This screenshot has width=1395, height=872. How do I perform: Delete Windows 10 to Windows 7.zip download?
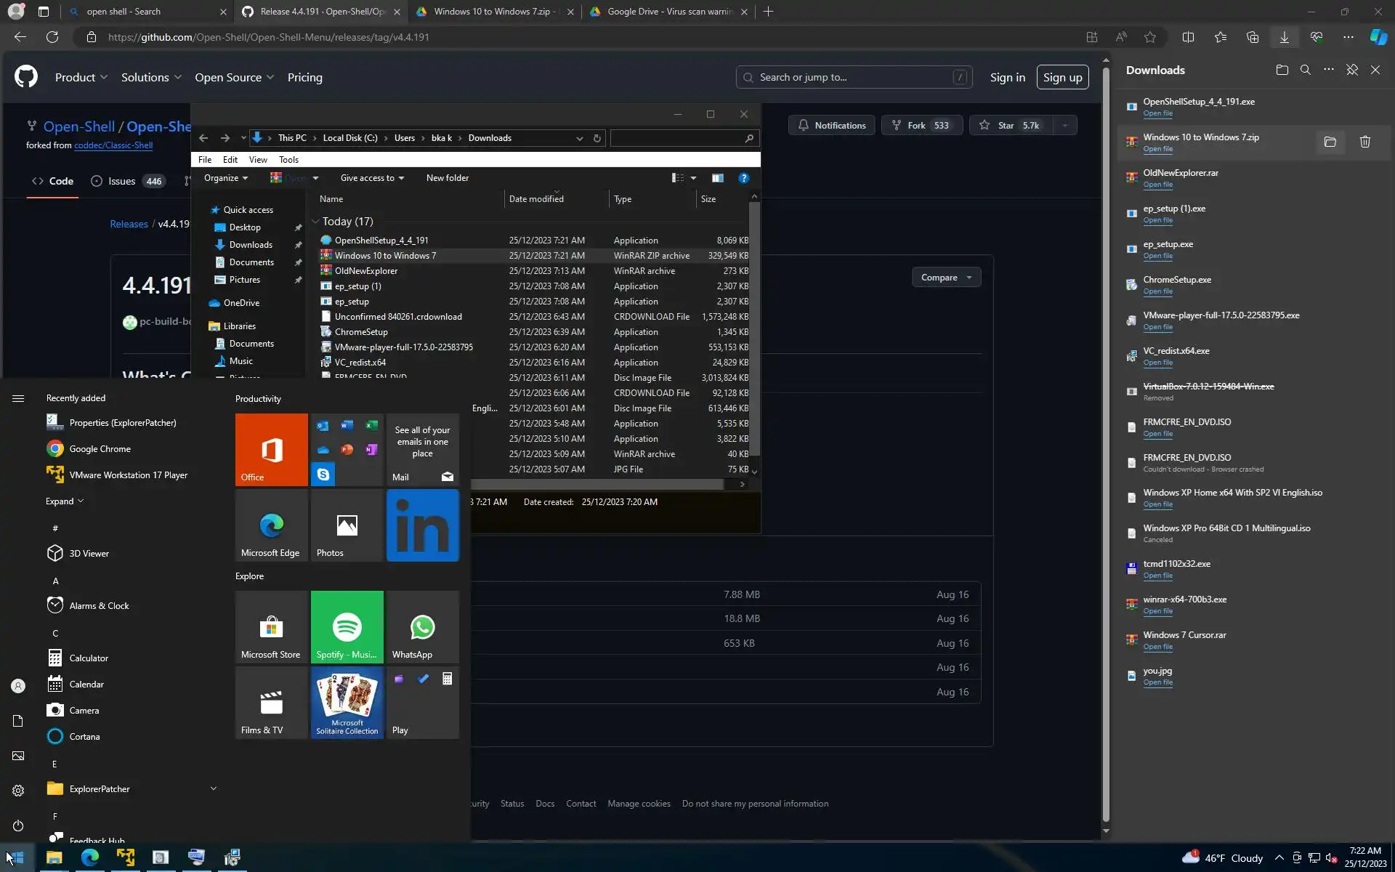point(1364,142)
